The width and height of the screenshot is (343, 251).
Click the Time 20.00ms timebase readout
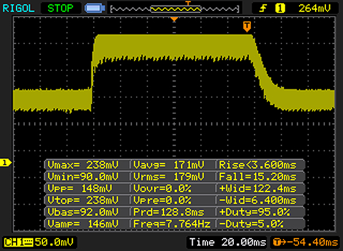[228, 242]
